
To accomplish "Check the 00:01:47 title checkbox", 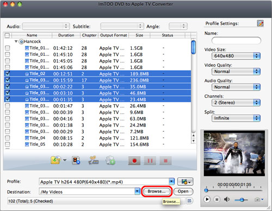I will pos(8,106).
